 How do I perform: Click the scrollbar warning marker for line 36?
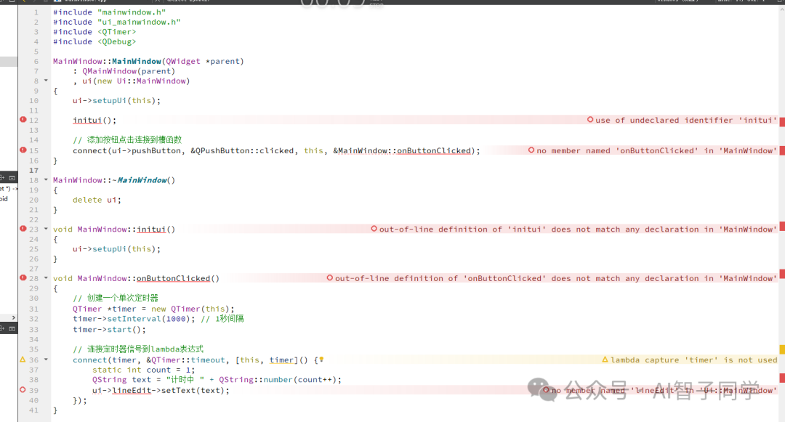coord(782,349)
